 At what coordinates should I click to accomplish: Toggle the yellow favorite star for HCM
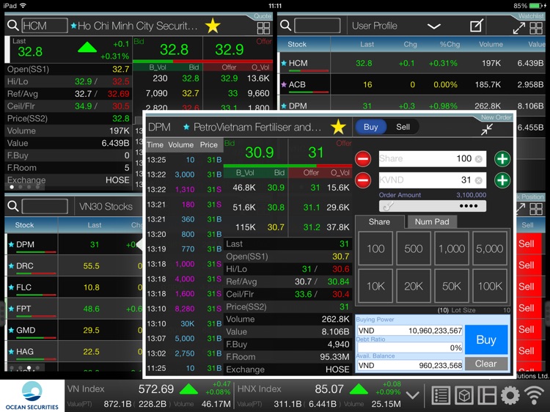point(213,26)
